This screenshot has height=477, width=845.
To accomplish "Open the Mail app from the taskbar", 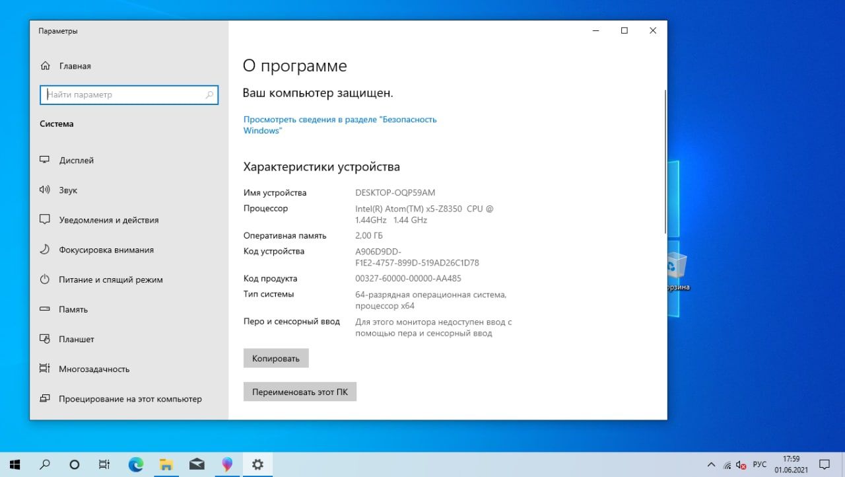I will (x=197, y=464).
